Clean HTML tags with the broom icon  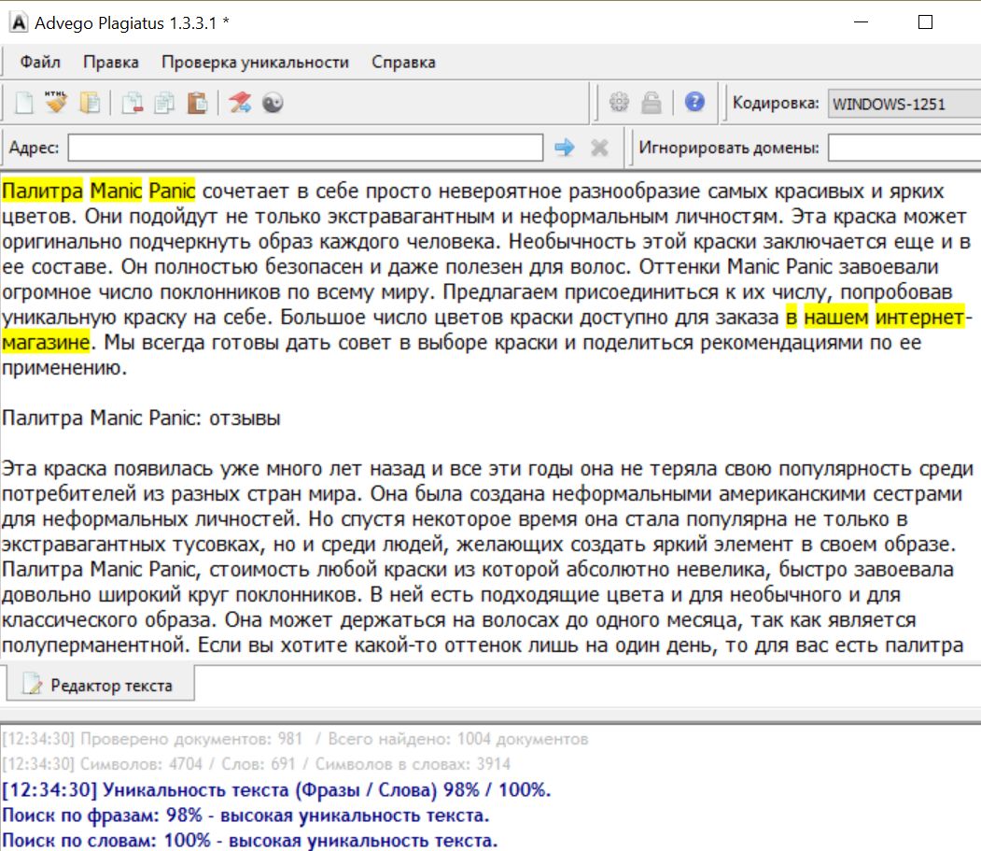pyautogui.click(x=56, y=102)
